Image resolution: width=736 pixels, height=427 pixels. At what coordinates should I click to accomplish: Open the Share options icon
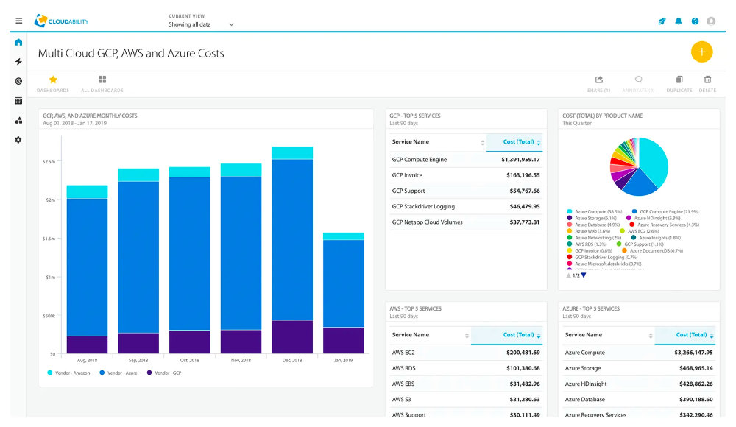[x=598, y=81]
